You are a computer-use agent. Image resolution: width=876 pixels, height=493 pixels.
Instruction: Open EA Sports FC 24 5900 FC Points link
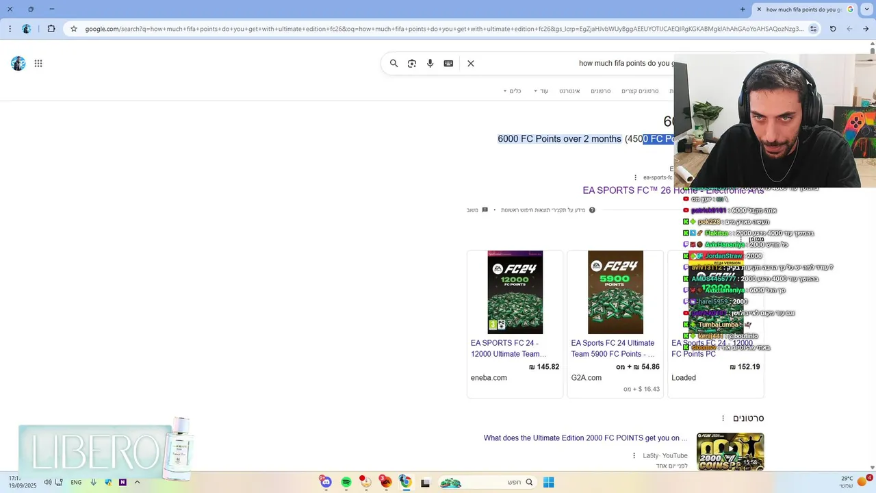(613, 349)
